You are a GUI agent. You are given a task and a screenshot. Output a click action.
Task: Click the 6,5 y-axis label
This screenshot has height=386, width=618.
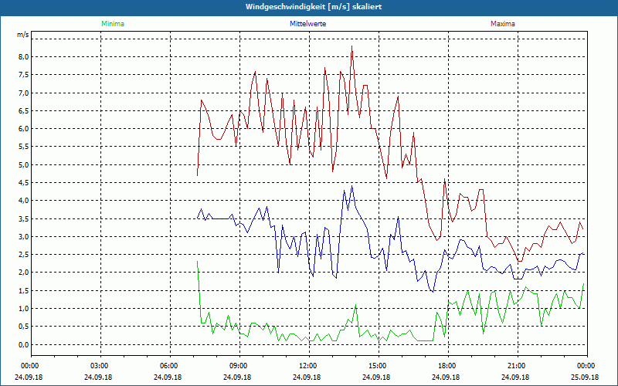click(23, 110)
